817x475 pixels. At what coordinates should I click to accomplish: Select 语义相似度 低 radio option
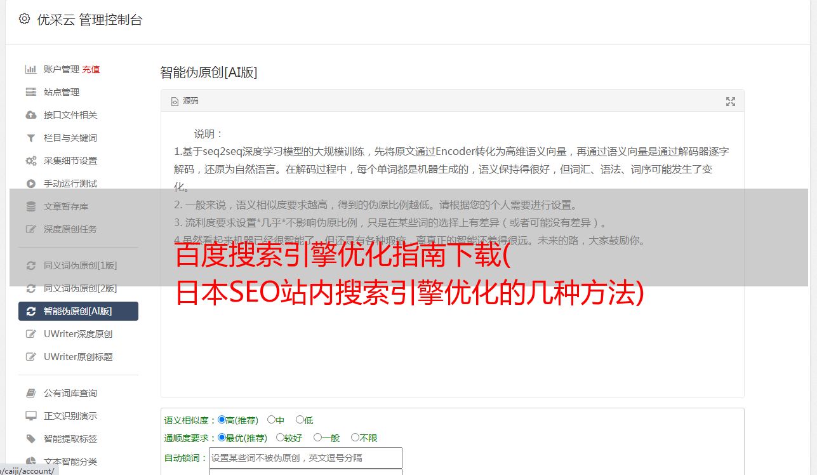tap(300, 420)
